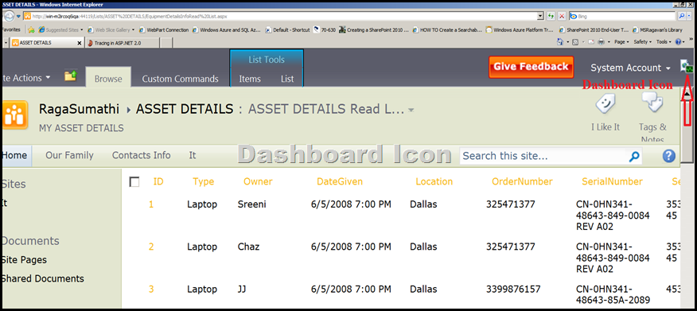Open the 70-630 favorite
This screenshot has width=697, height=311.
(x=325, y=29)
